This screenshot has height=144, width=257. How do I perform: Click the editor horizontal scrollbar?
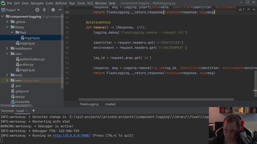pyautogui.click(x=156, y=99)
